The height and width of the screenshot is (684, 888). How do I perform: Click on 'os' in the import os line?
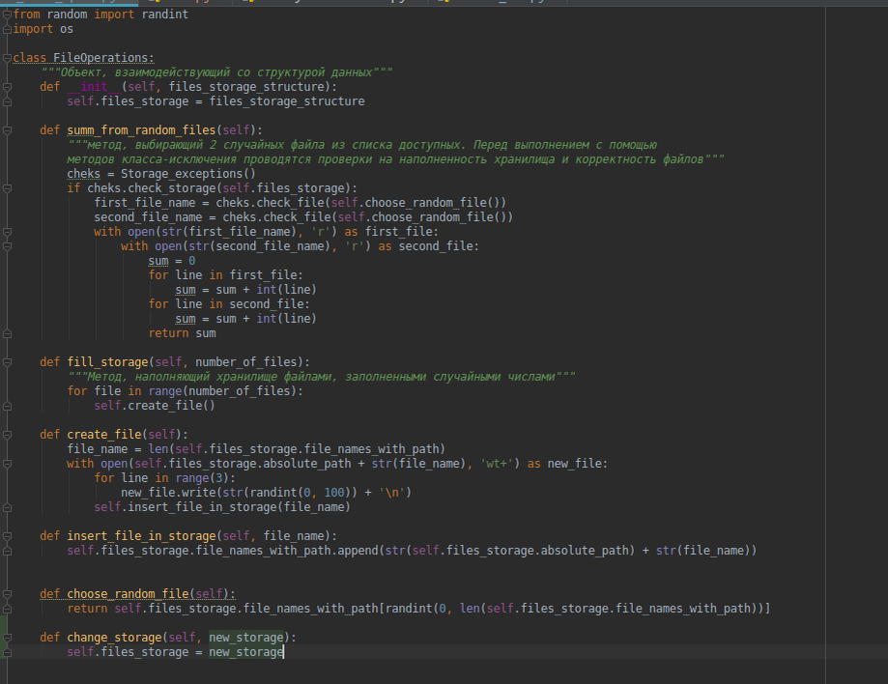click(x=67, y=29)
